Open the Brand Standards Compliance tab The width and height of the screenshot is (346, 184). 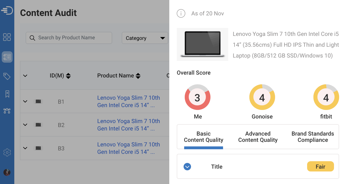pos(313,137)
